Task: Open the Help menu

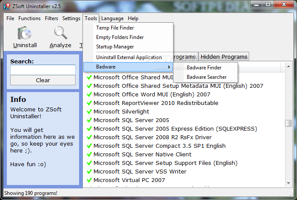Action: (x=133, y=18)
